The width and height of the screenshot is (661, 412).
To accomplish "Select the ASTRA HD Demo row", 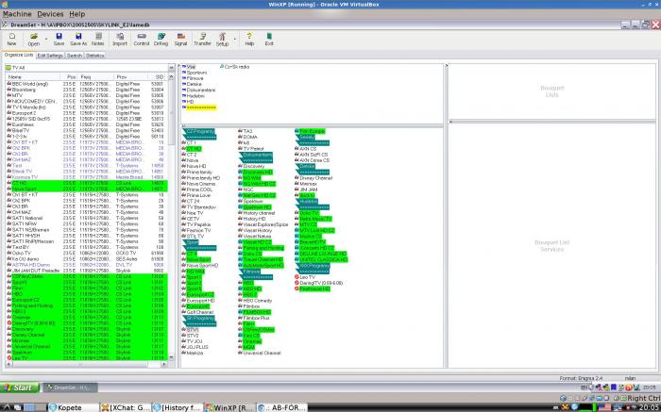I will click(87, 265).
